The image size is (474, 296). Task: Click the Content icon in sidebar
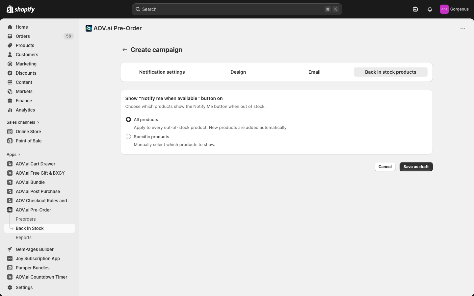point(10,82)
